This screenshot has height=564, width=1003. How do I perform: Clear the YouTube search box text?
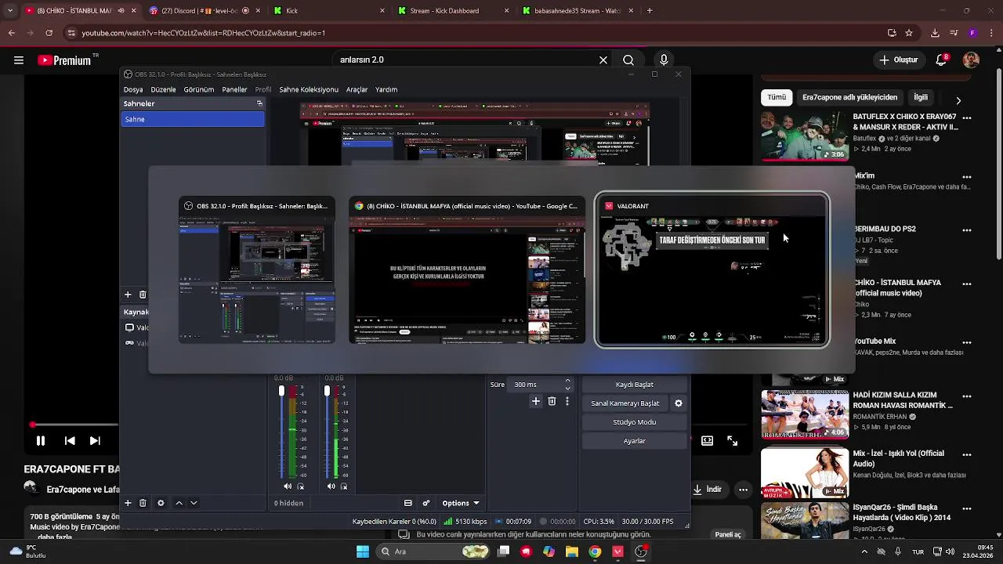click(x=603, y=60)
